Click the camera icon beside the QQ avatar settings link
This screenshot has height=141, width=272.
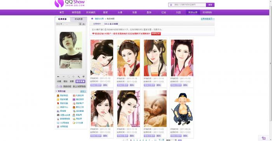click(58, 115)
